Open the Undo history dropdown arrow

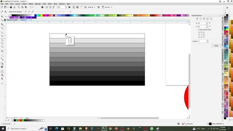(x=33, y=7)
